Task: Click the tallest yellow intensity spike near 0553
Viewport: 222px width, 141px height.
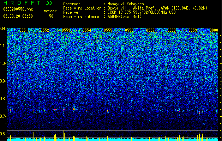Action: click(64, 136)
